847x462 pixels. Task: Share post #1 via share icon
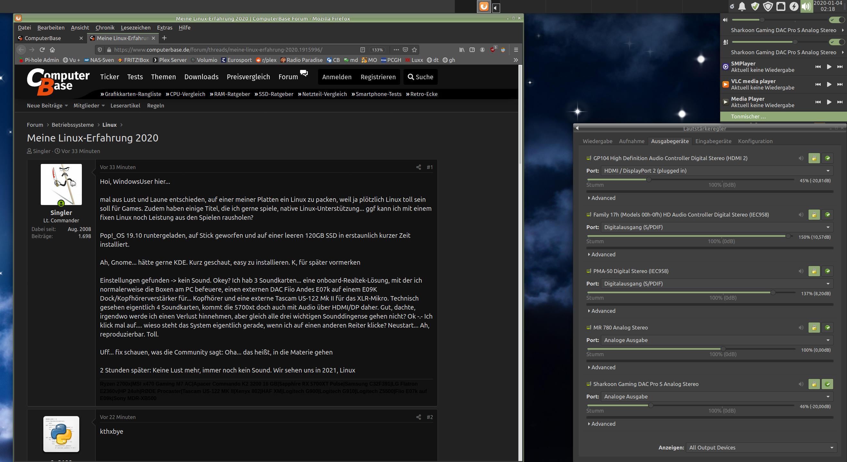(x=418, y=167)
